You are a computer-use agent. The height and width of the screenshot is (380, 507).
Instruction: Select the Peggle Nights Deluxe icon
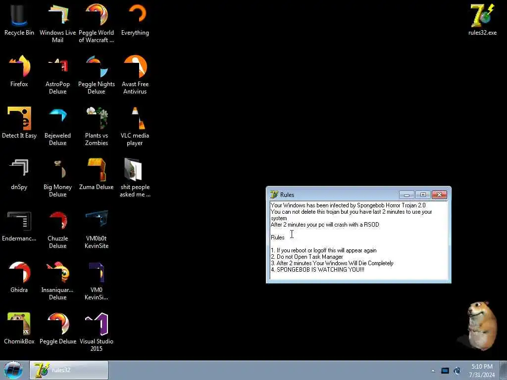tap(97, 74)
